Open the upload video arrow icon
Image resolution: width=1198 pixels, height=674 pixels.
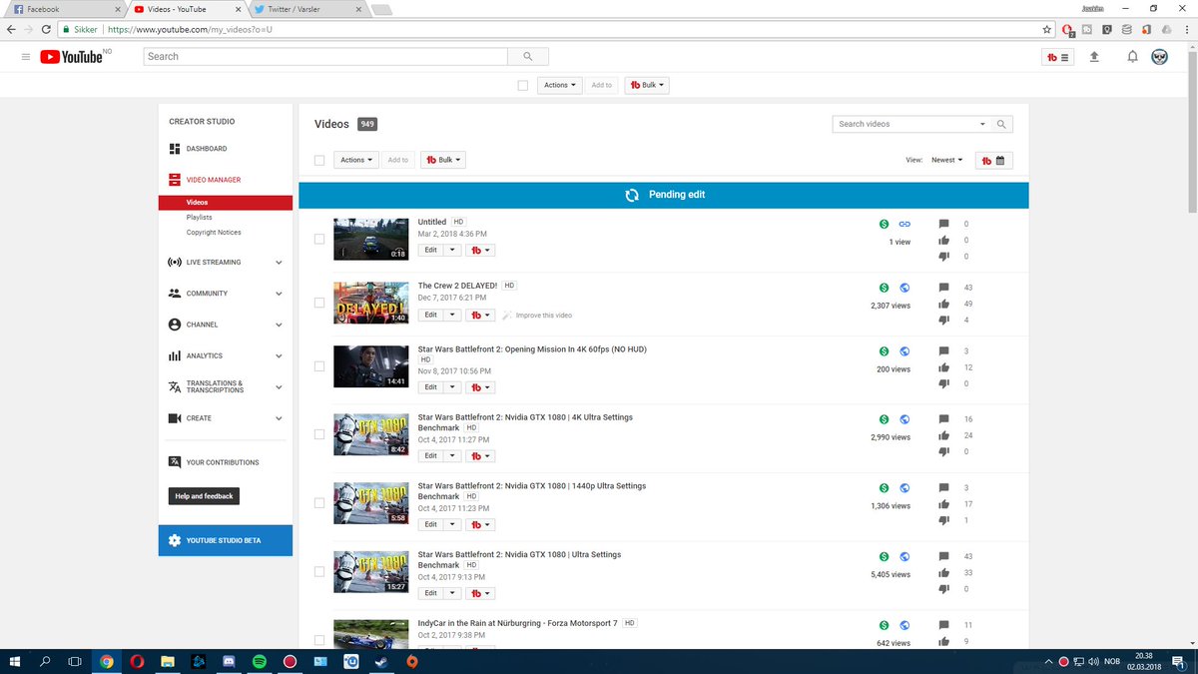(1094, 57)
